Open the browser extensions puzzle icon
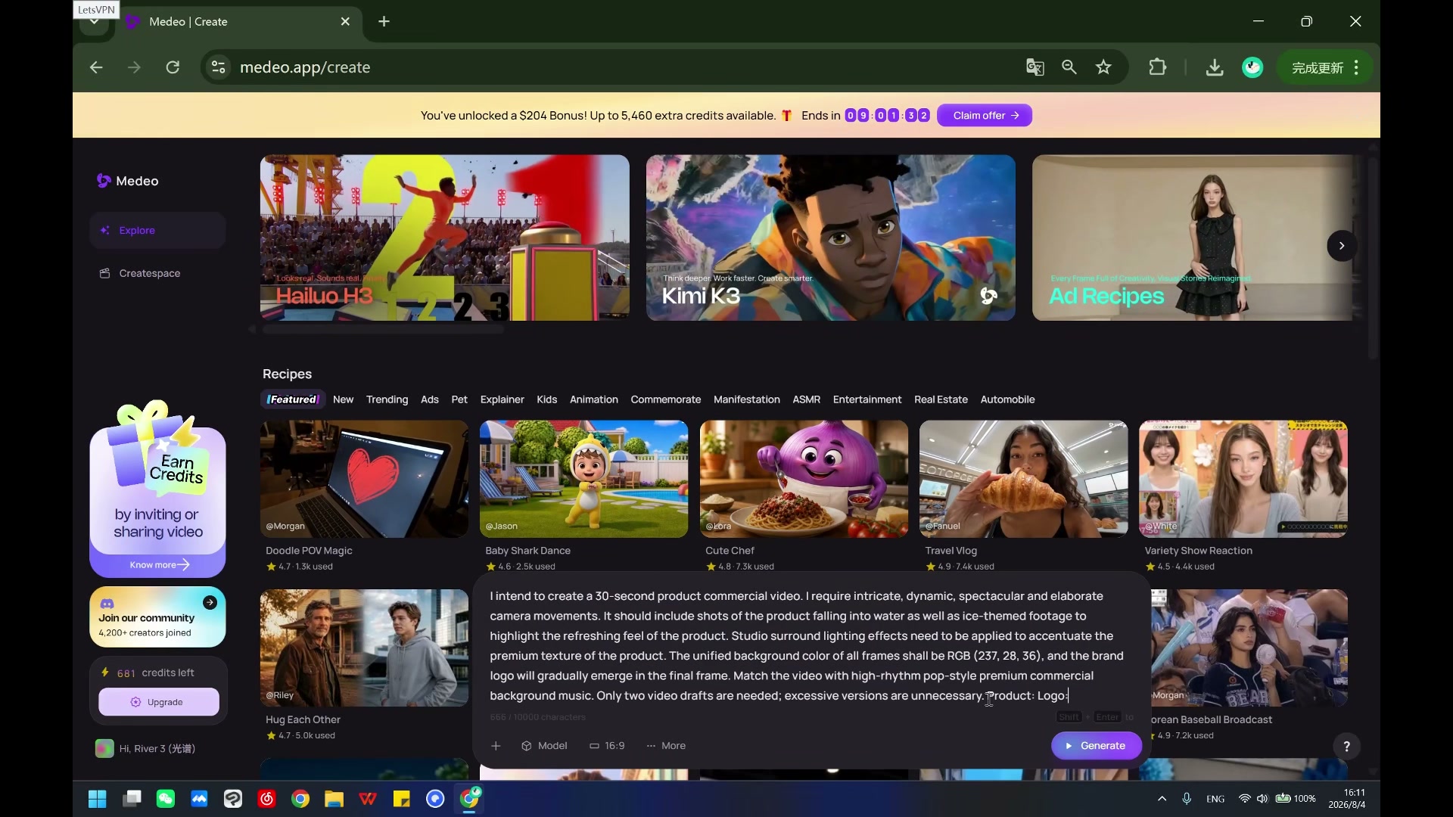The height and width of the screenshot is (817, 1453). tap(1157, 67)
